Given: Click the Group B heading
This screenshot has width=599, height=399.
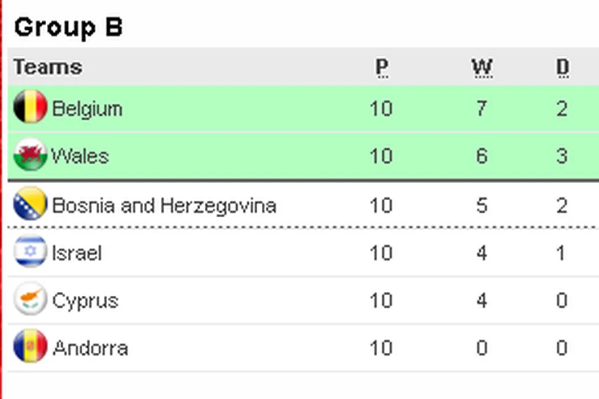Looking at the screenshot, I should tap(68, 27).
